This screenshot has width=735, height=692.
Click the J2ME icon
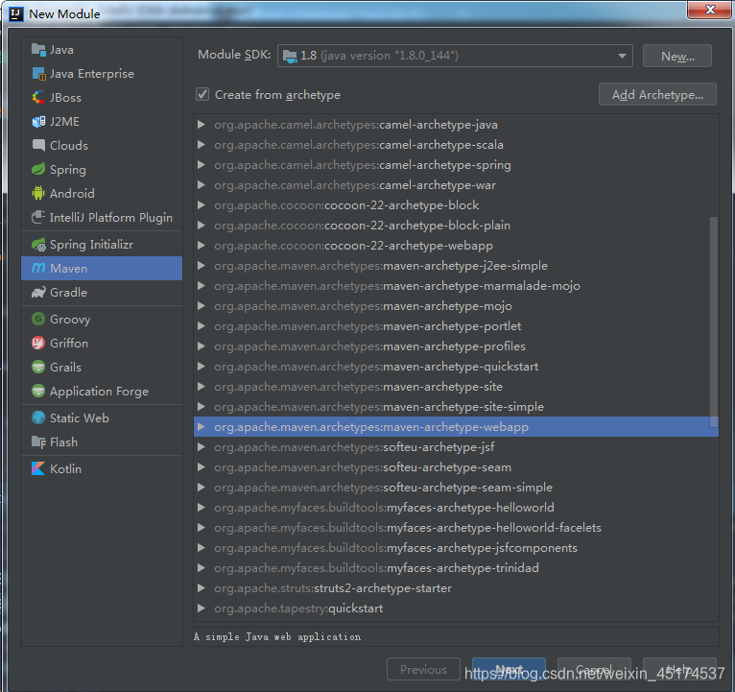(x=38, y=122)
